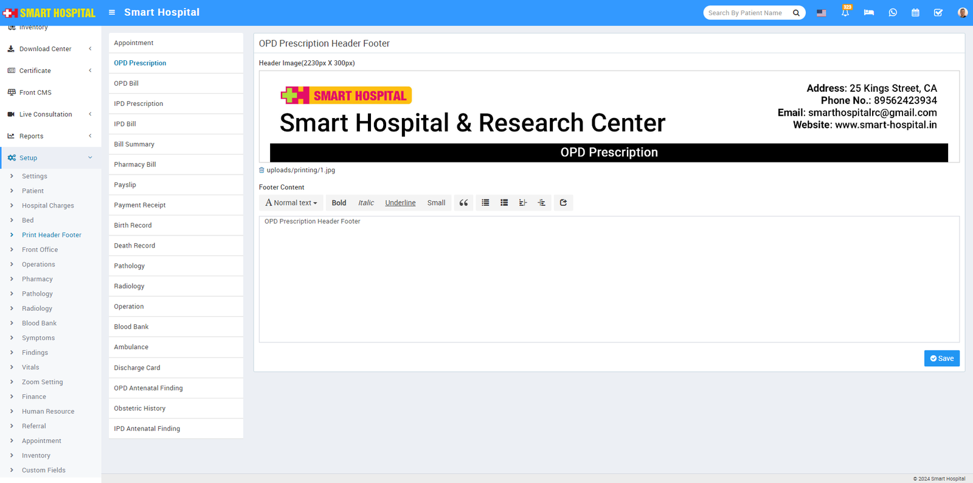The image size is (973, 483).
Task: Open the Normal text style dropdown
Action: [291, 203]
